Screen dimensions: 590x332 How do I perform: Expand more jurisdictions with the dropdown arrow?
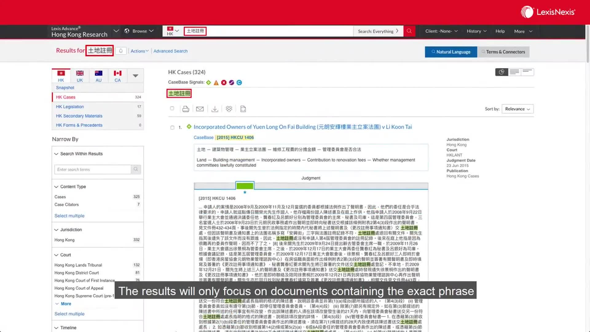coord(135,76)
